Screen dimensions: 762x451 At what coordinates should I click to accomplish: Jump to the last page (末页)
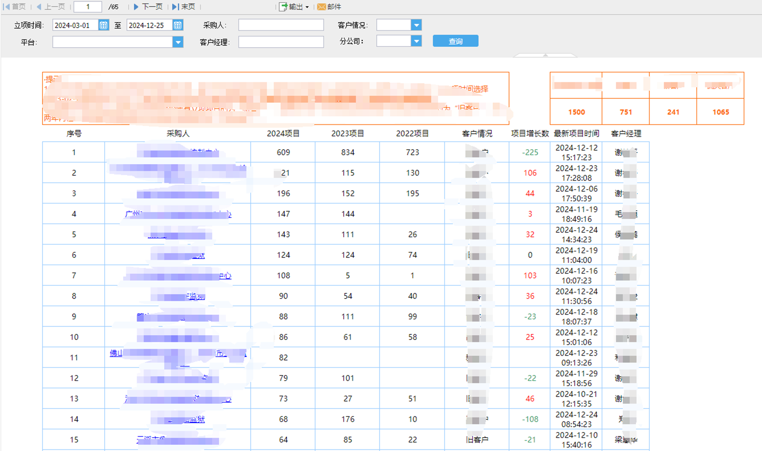click(x=184, y=7)
